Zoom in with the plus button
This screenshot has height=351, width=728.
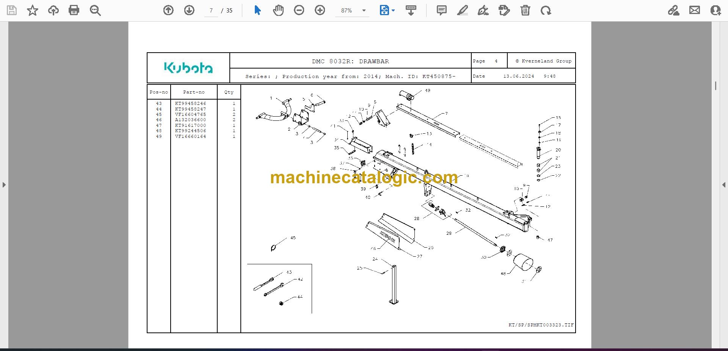(x=320, y=10)
